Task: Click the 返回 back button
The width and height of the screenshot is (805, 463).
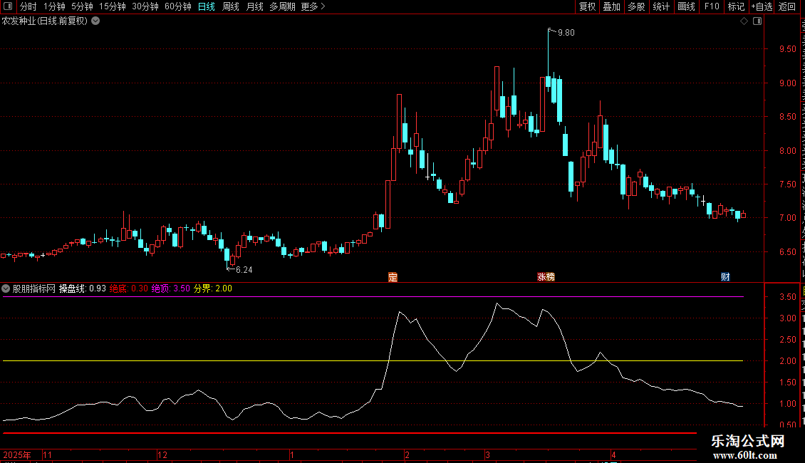Action: pyautogui.click(x=787, y=6)
